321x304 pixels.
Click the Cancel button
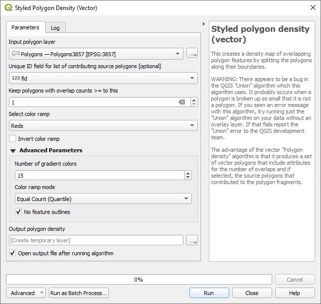(295, 279)
